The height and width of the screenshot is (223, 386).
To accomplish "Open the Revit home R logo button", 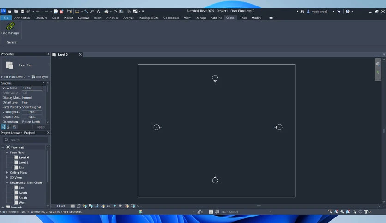I will 3,11.
